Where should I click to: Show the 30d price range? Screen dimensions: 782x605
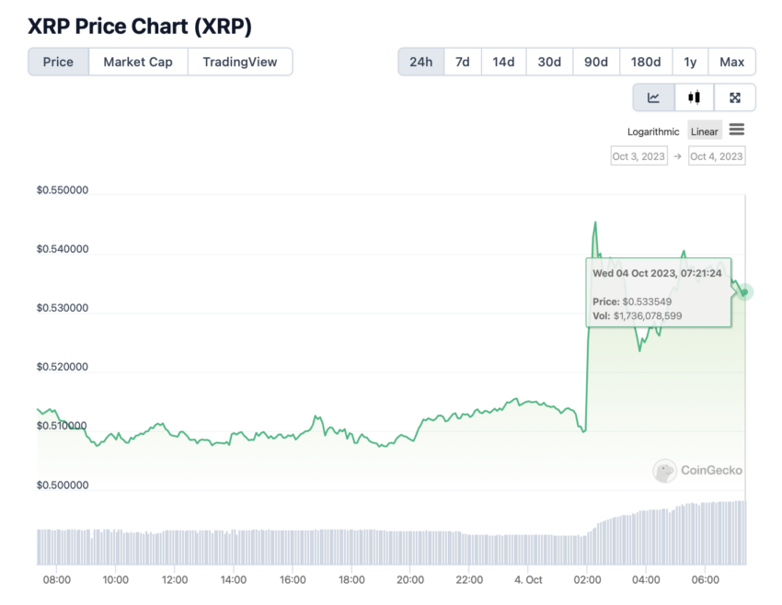coord(549,62)
